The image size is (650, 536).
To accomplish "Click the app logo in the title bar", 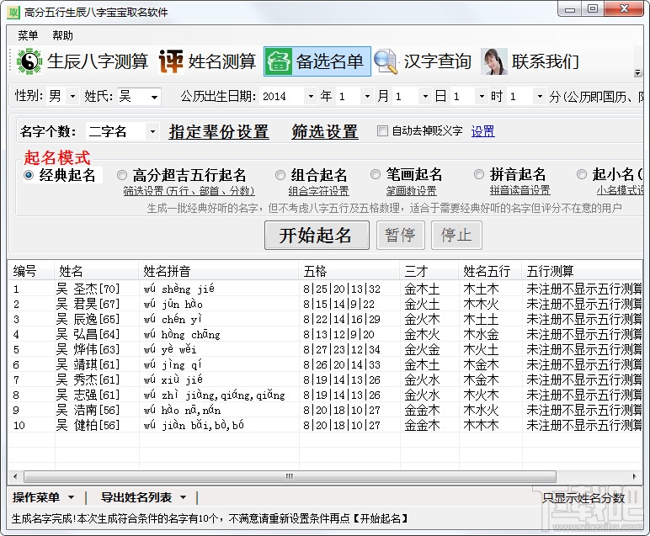I will [13, 13].
